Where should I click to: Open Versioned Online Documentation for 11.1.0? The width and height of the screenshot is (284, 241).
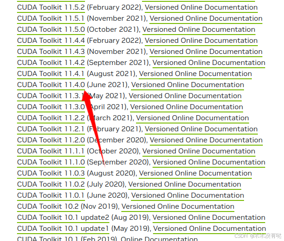[x=209, y=163]
